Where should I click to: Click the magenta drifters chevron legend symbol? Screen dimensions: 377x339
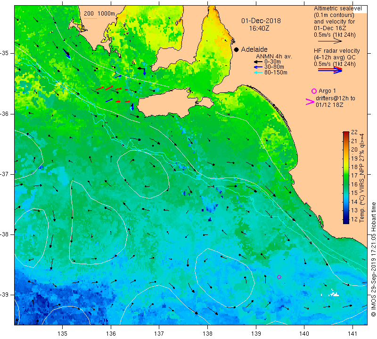[310, 102]
